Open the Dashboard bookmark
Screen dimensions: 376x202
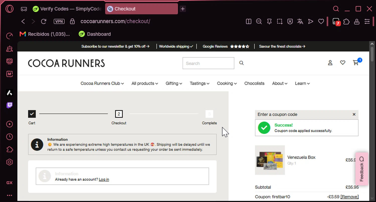coord(95,34)
